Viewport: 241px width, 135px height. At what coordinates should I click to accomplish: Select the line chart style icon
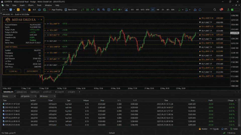(93, 10)
